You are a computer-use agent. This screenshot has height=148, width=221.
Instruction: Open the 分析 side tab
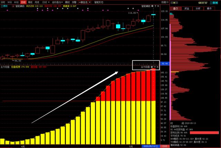pyautogui.click(x=198, y=8)
